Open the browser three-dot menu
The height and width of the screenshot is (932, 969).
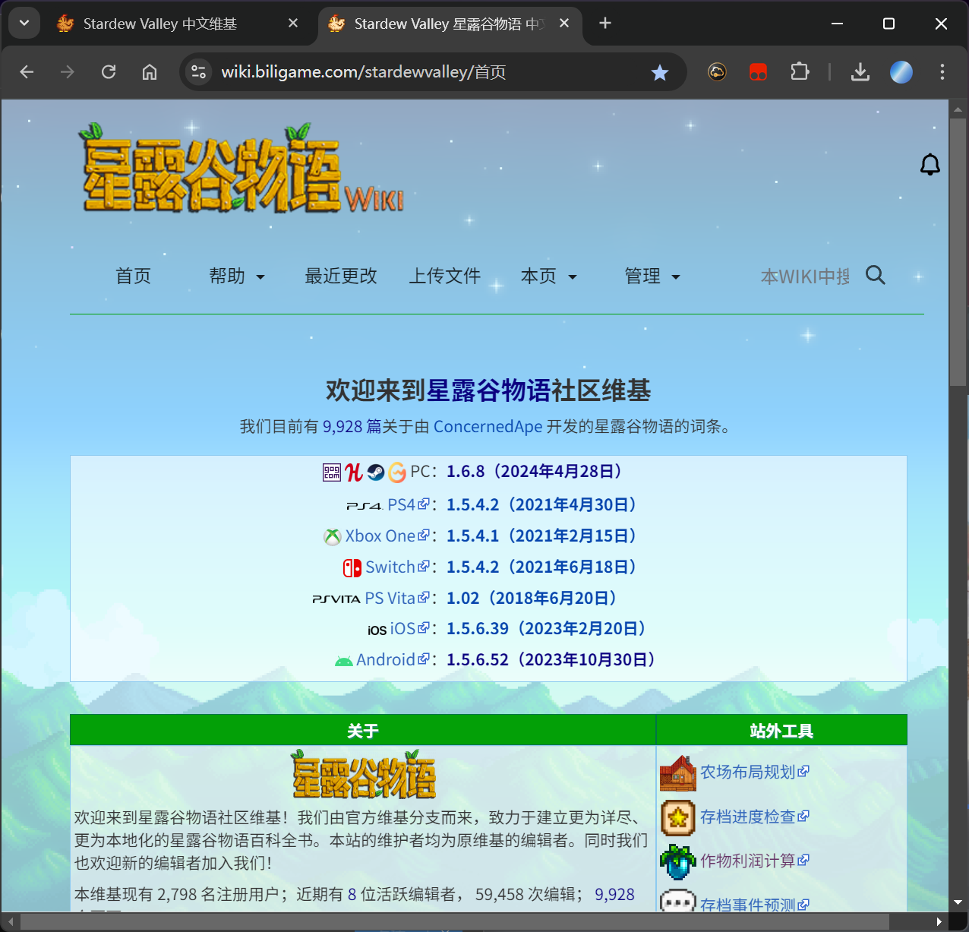(942, 72)
